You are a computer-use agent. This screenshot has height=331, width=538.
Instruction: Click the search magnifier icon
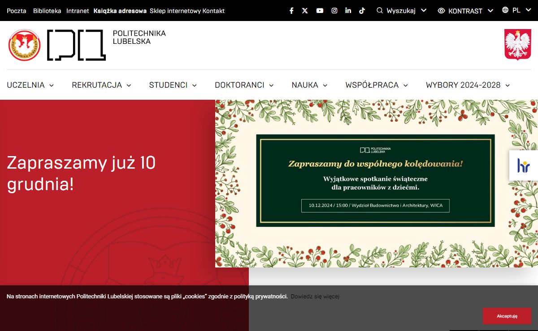[x=380, y=10]
